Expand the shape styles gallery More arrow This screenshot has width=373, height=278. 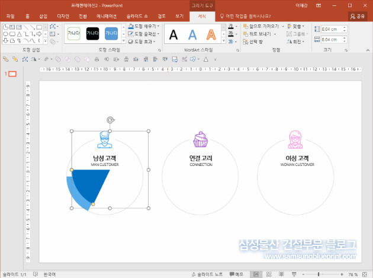pyautogui.click(x=124, y=41)
